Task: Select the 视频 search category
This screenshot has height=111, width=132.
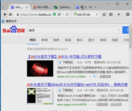Action: [103, 40]
